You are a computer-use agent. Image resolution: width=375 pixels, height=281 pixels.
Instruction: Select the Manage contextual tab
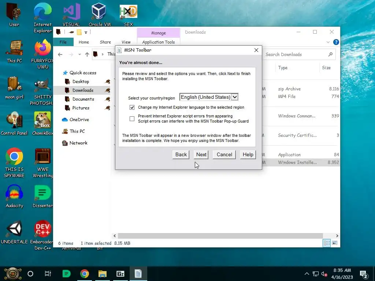click(158, 33)
